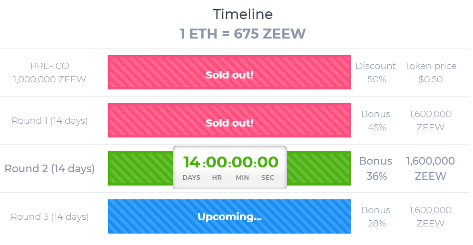Select the Upcoming blue bar for Round 3

(x=229, y=216)
